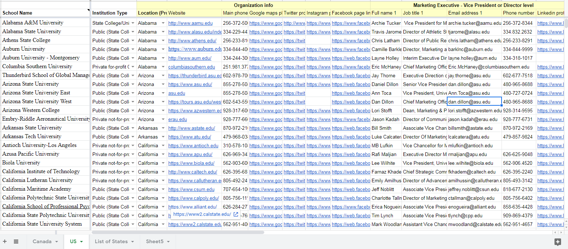
Task: Click the https://www2.calstate.edu/ popup link
Action: [202, 214]
